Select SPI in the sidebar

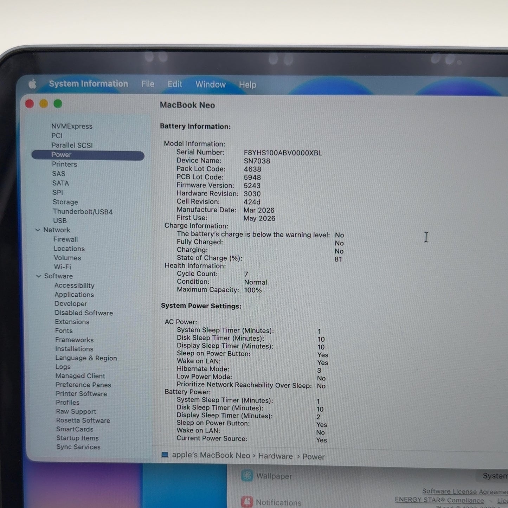(58, 193)
